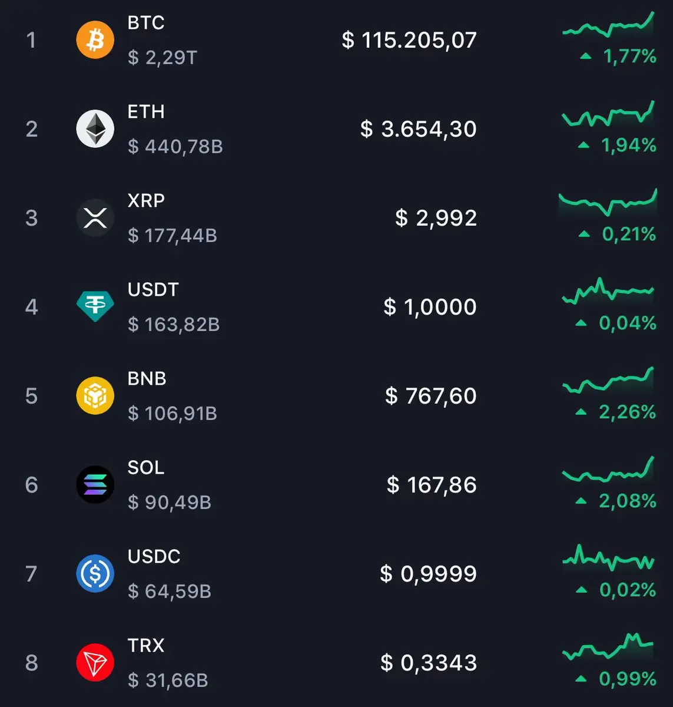Viewport: 673px width, 707px height.
Task: Select the BTC price $ 115.205,07
Action: point(409,40)
